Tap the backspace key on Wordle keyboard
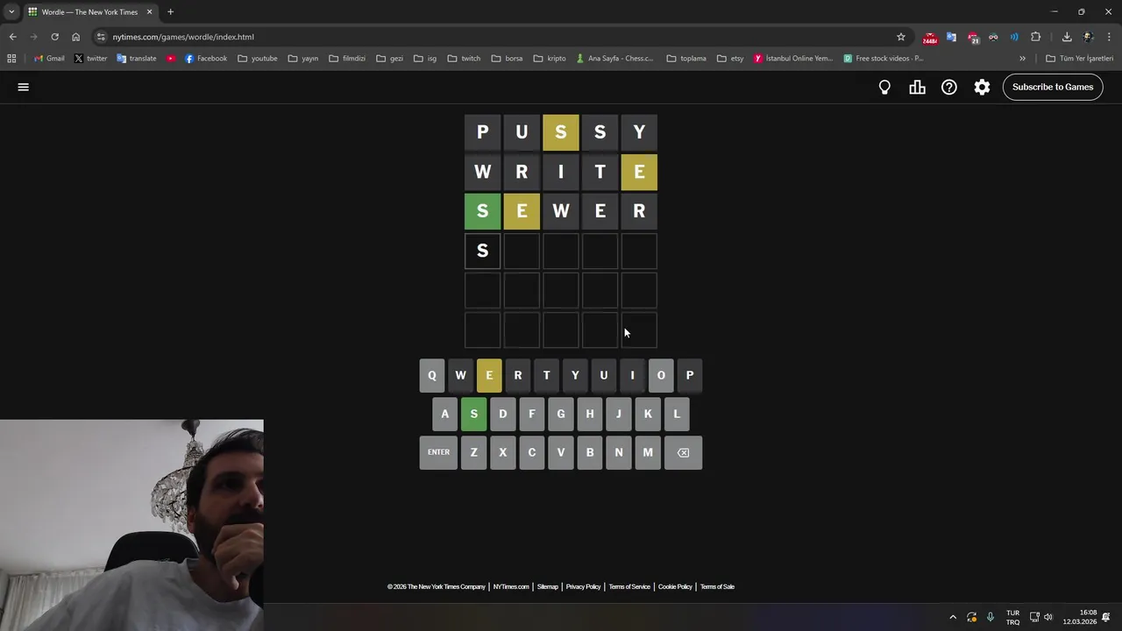1122x631 pixels. (x=683, y=452)
